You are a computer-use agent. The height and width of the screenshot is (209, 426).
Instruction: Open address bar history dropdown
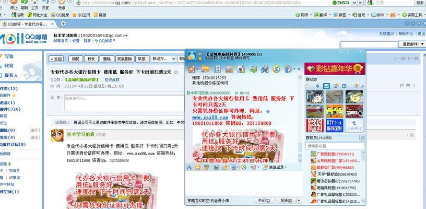[x=354, y=3]
